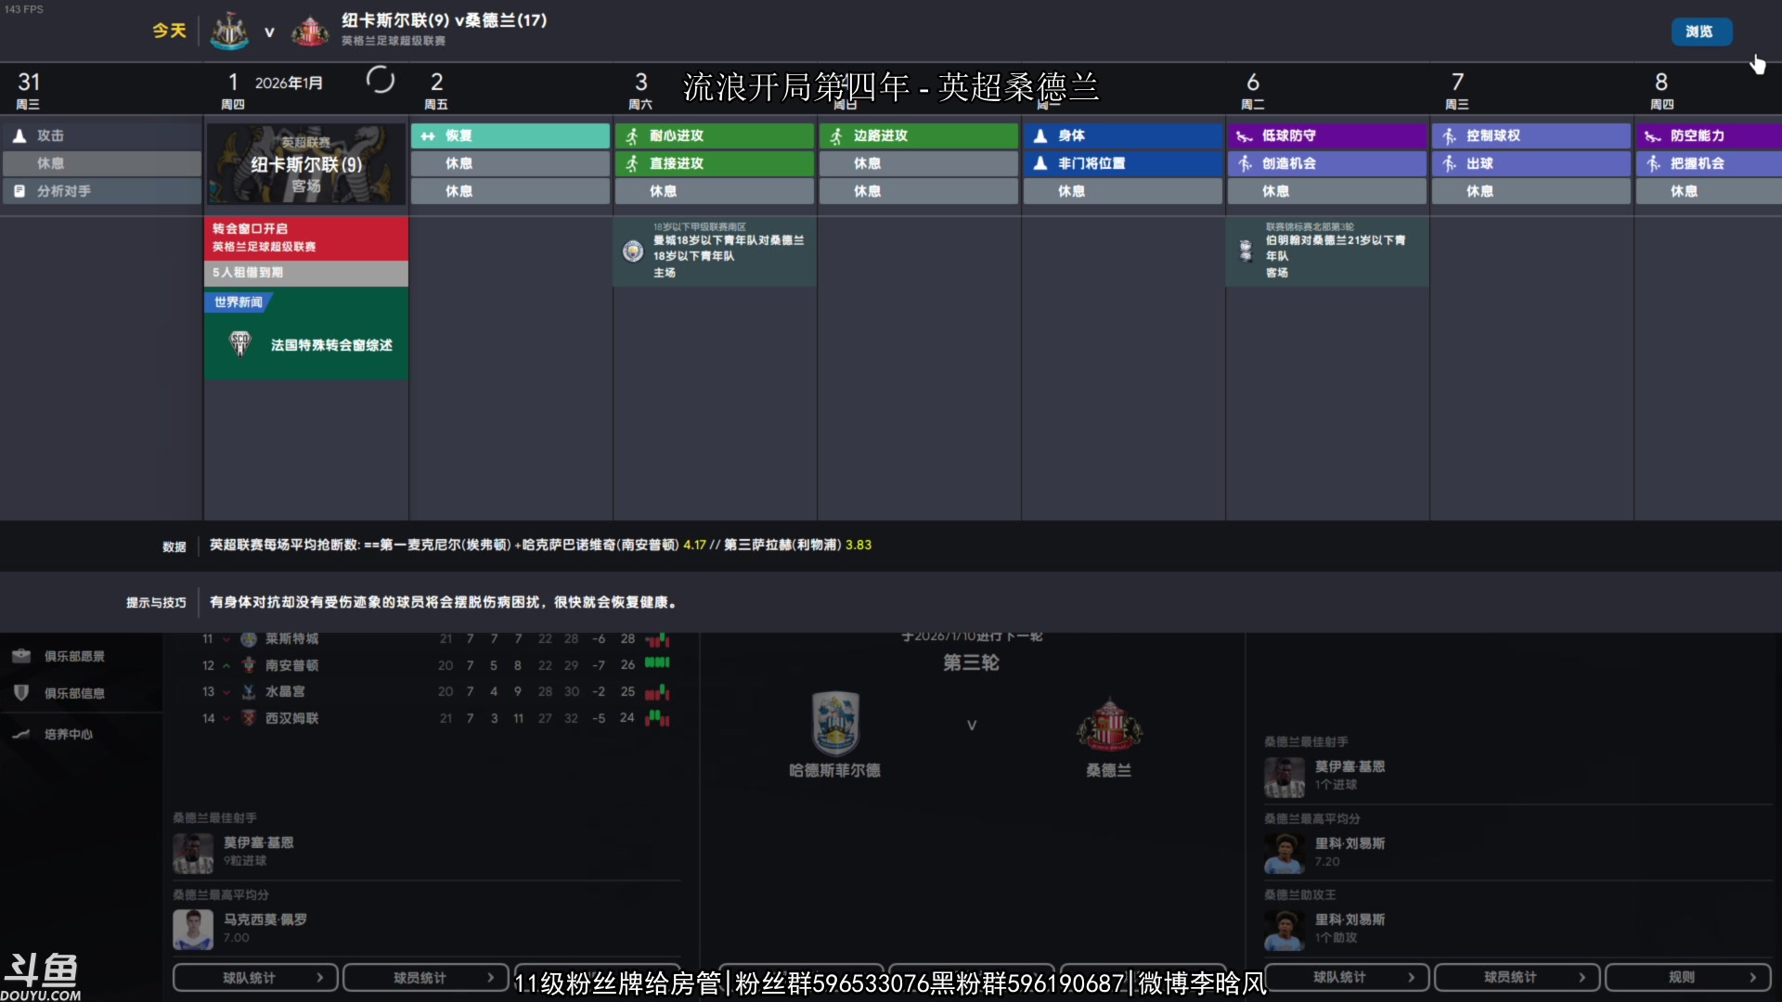Open the 防空能力 training session

click(1709, 135)
